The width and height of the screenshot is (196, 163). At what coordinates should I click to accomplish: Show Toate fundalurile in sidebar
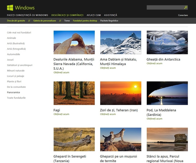(x=16, y=98)
